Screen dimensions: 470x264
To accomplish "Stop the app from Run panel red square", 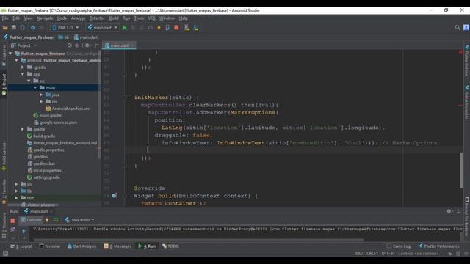I will tap(12, 221).
